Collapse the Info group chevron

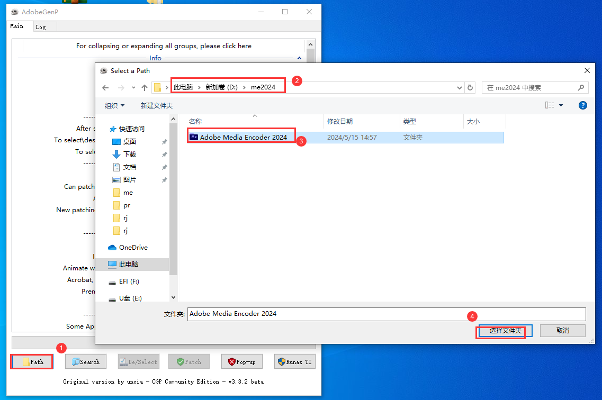coord(300,58)
